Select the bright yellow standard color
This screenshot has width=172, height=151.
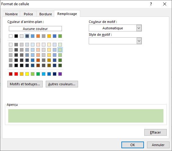coord(27,74)
